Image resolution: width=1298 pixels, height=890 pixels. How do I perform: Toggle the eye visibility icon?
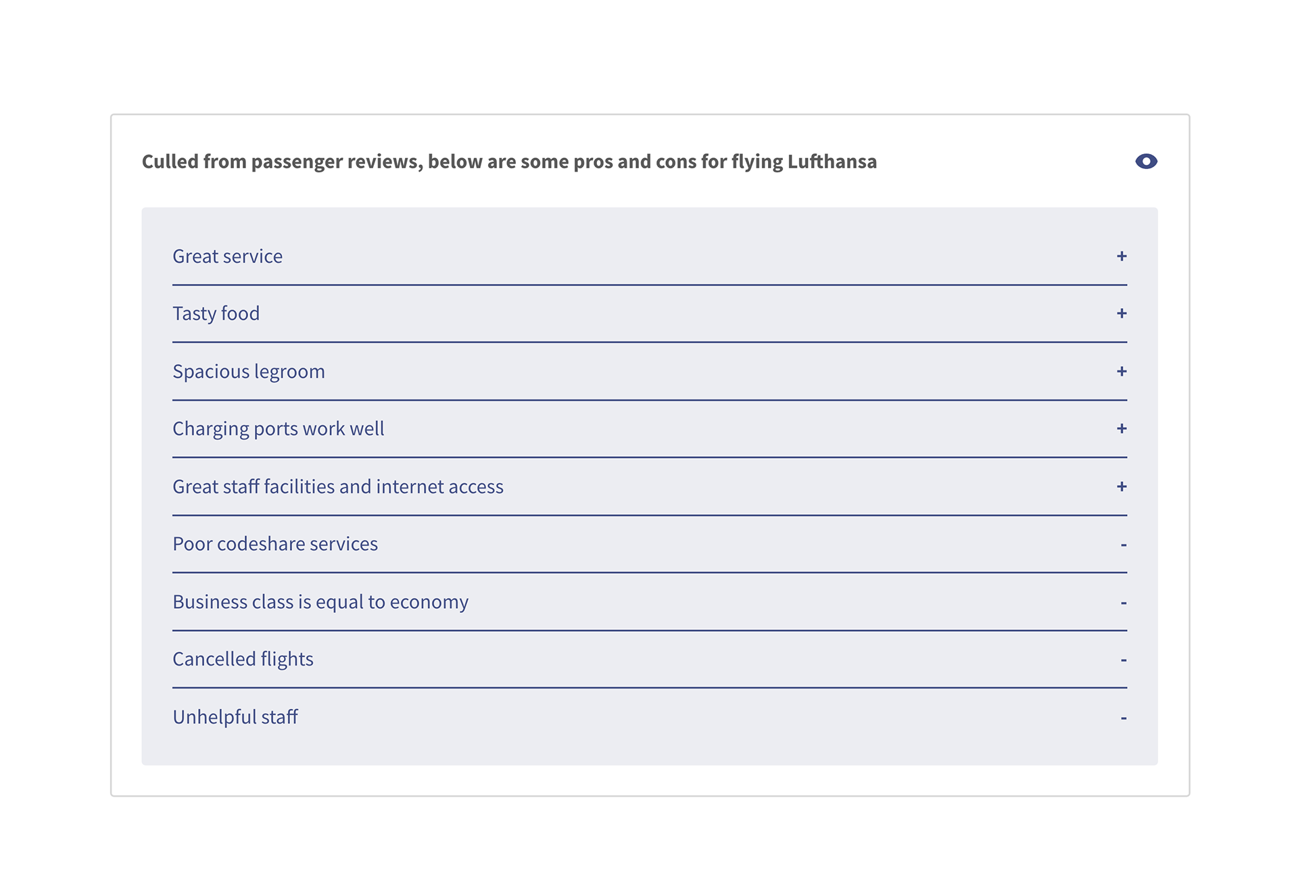pyautogui.click(x=1146, y=162)
